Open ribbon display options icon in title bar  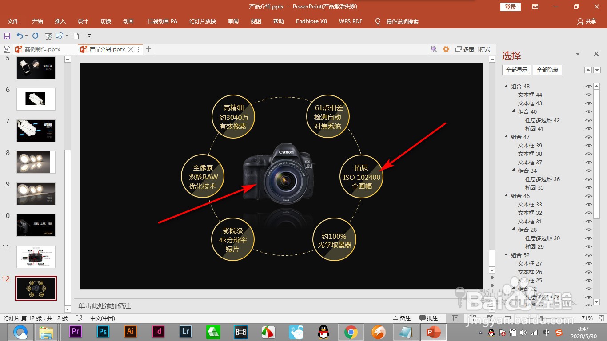535,7
